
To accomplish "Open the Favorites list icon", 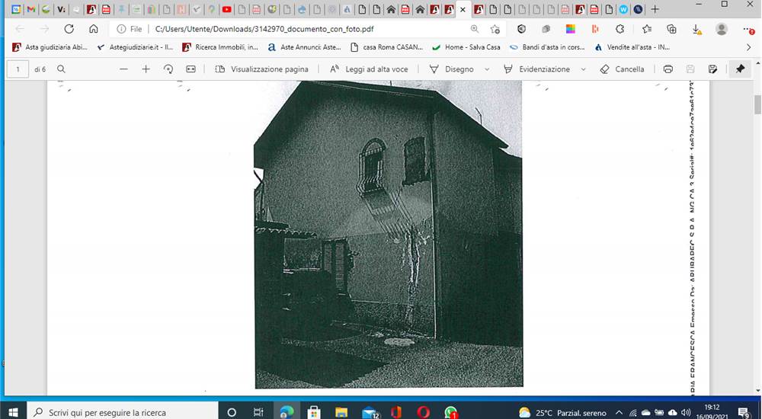I will pyautogui.click(x=647, y=29).
